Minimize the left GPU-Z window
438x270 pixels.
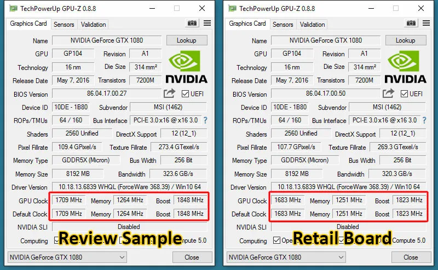[152, 8]
